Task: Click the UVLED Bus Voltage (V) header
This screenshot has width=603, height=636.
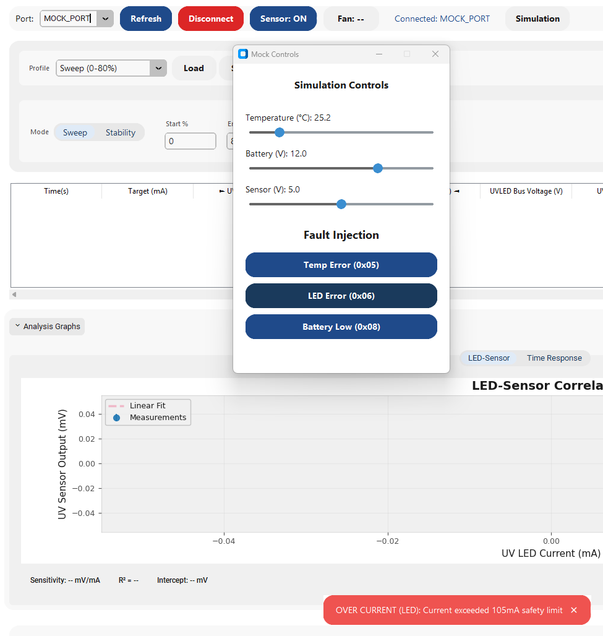Action: [x=526, y=191]
